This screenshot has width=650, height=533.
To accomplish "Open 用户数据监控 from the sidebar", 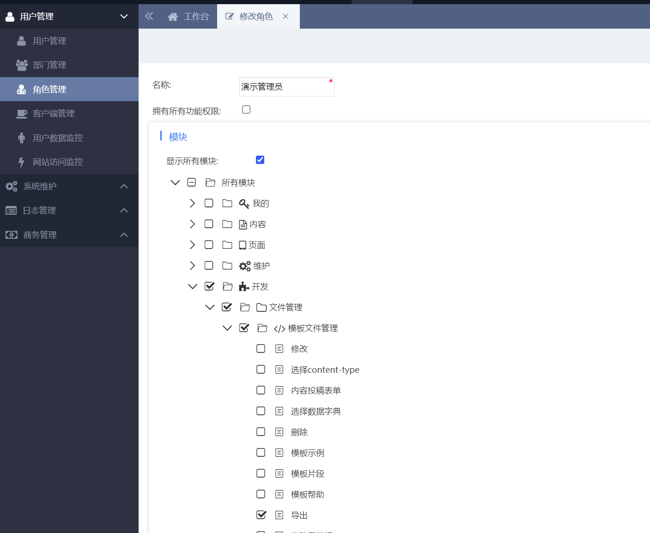I will [x=58, y=138].
